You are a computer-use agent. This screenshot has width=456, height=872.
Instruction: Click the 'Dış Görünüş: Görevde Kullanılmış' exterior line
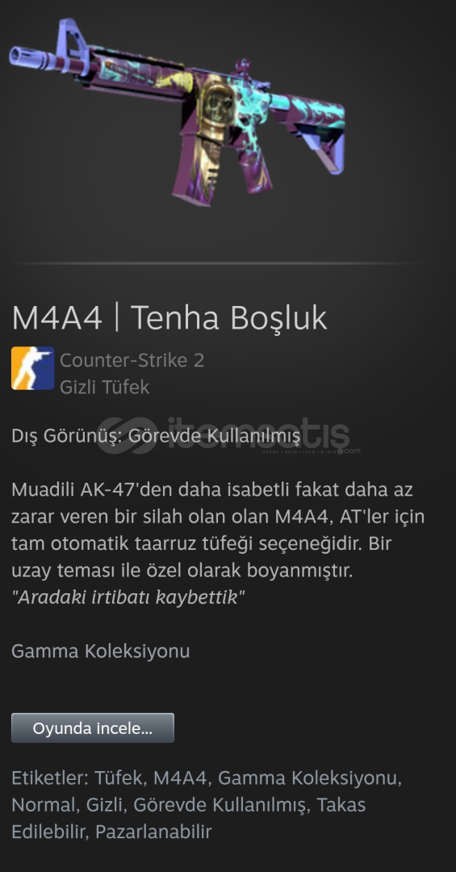(156, 437)
